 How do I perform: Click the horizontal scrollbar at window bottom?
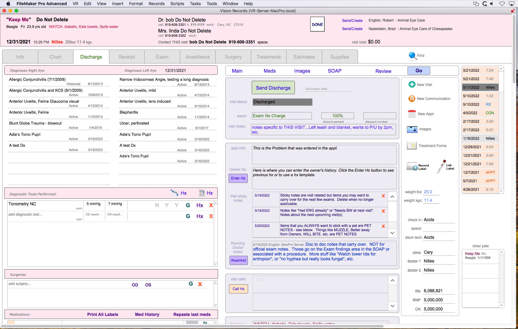(x=192, y=326)
